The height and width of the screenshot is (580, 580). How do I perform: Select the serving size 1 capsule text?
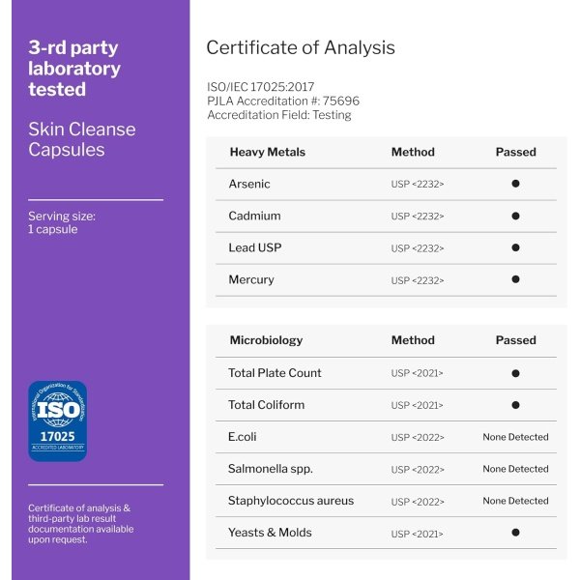pos(62,222)
